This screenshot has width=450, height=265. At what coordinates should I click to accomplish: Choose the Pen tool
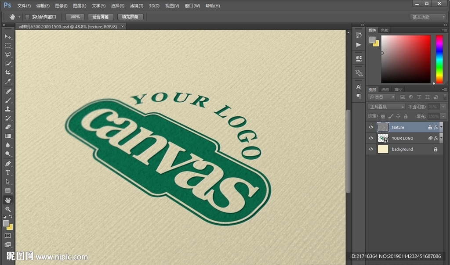(8, 164)
